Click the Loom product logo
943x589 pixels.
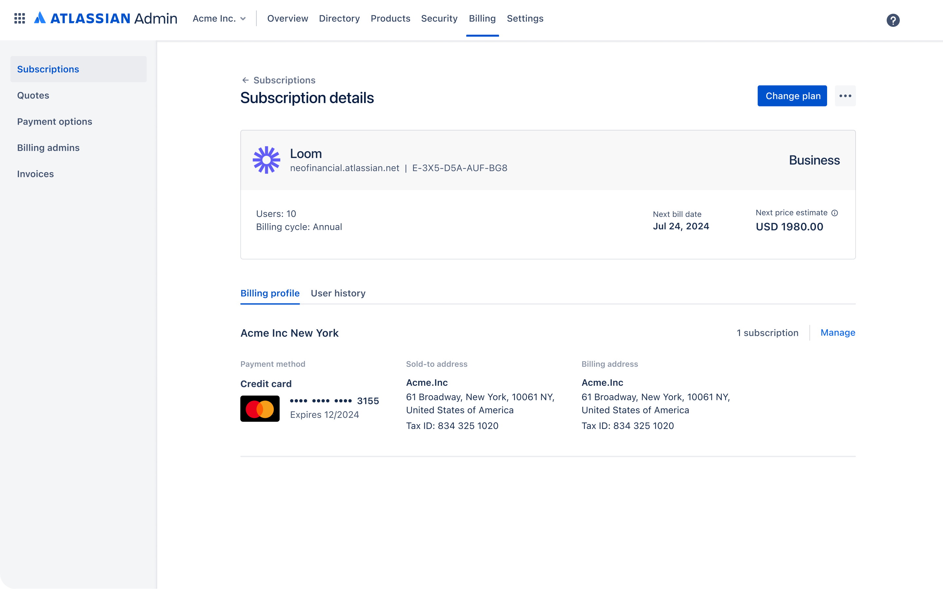click(266, 160)
